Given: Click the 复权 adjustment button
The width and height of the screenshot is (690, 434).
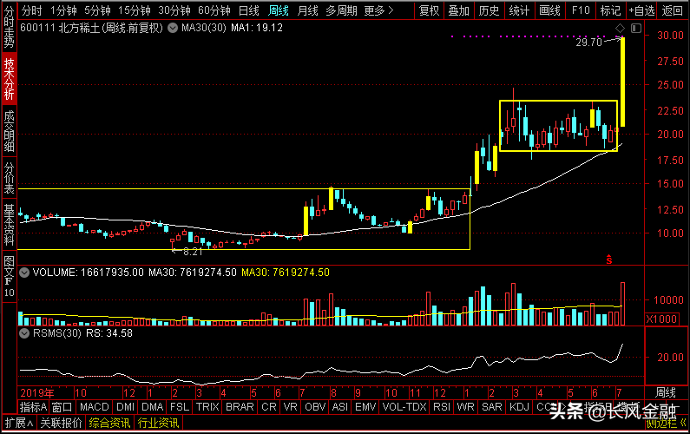Looking at the screenshot, I should (x=429, y=10).
